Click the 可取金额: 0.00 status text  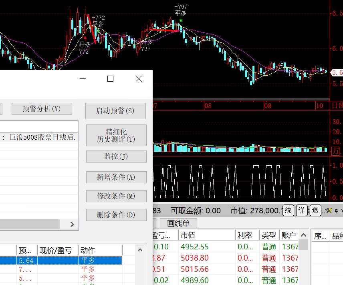[196, 211]
